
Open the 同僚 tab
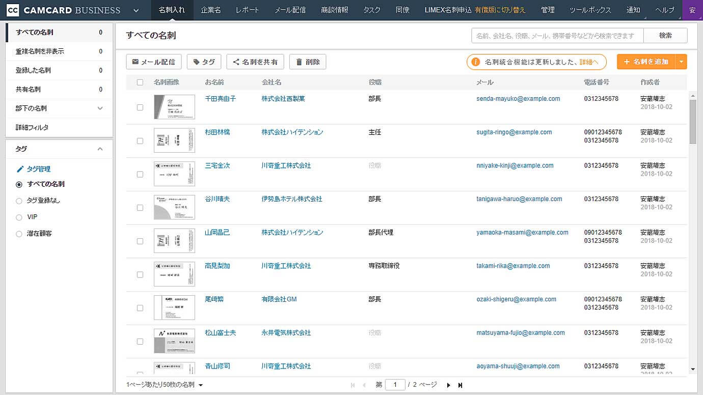pyautogui.click(x=402, y=10)
